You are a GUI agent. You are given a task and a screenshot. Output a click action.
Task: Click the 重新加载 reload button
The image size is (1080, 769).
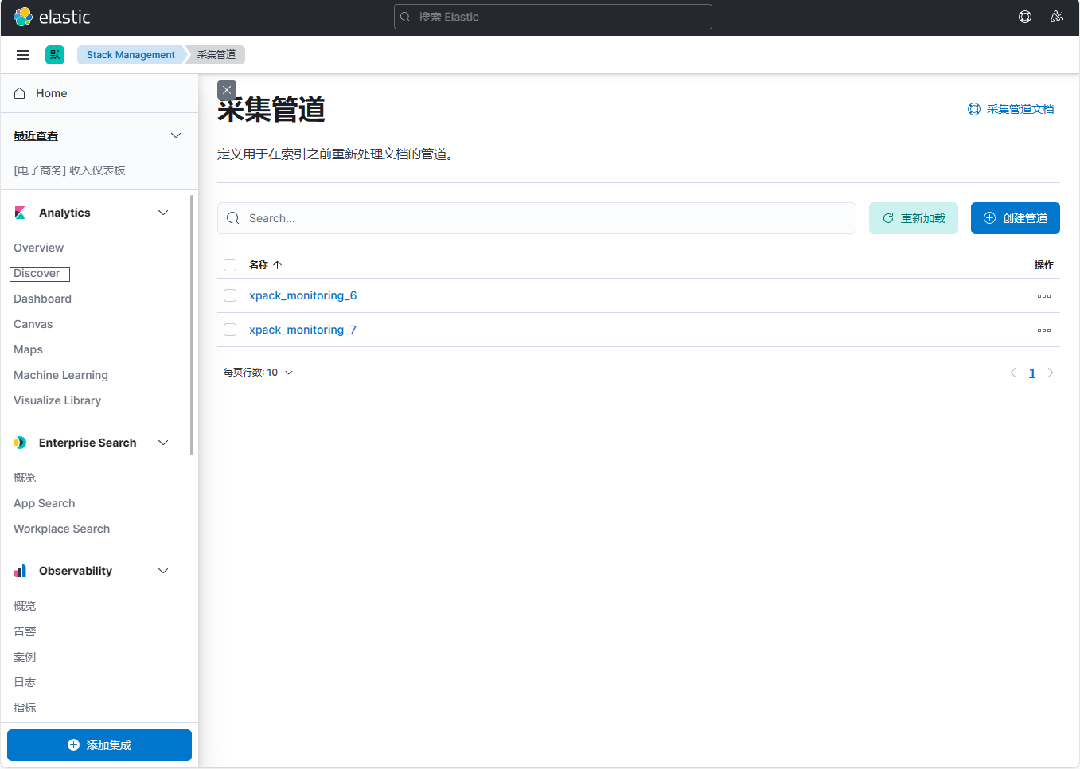click(x=913, y=218)
